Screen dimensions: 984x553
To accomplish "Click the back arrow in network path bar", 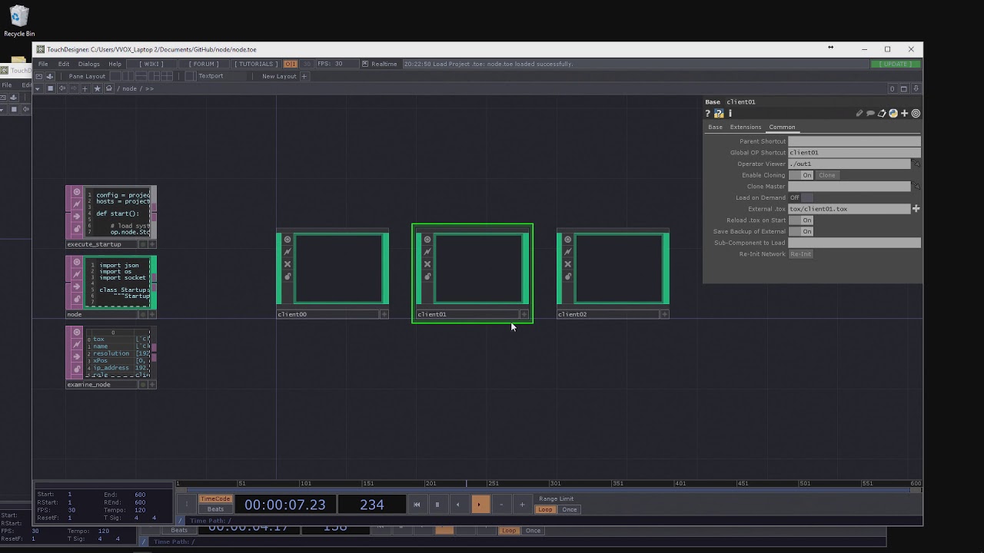I will [62, 88].
